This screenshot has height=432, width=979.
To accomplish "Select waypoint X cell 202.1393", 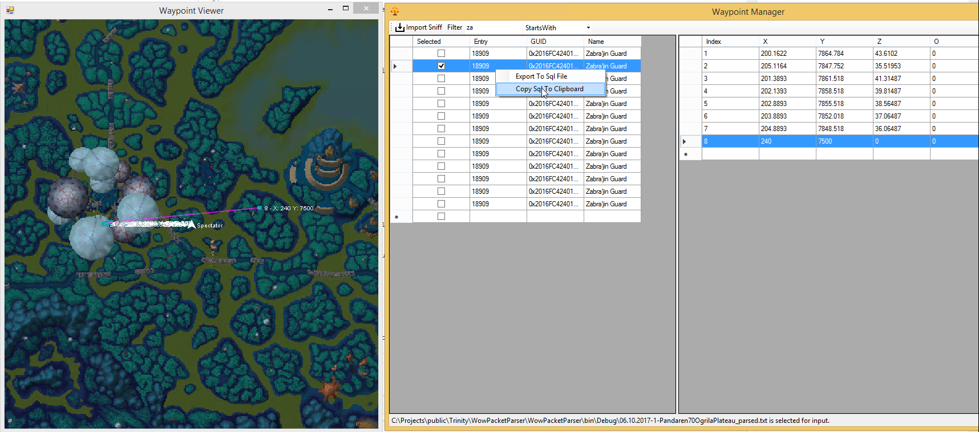I will click(787, 91).
